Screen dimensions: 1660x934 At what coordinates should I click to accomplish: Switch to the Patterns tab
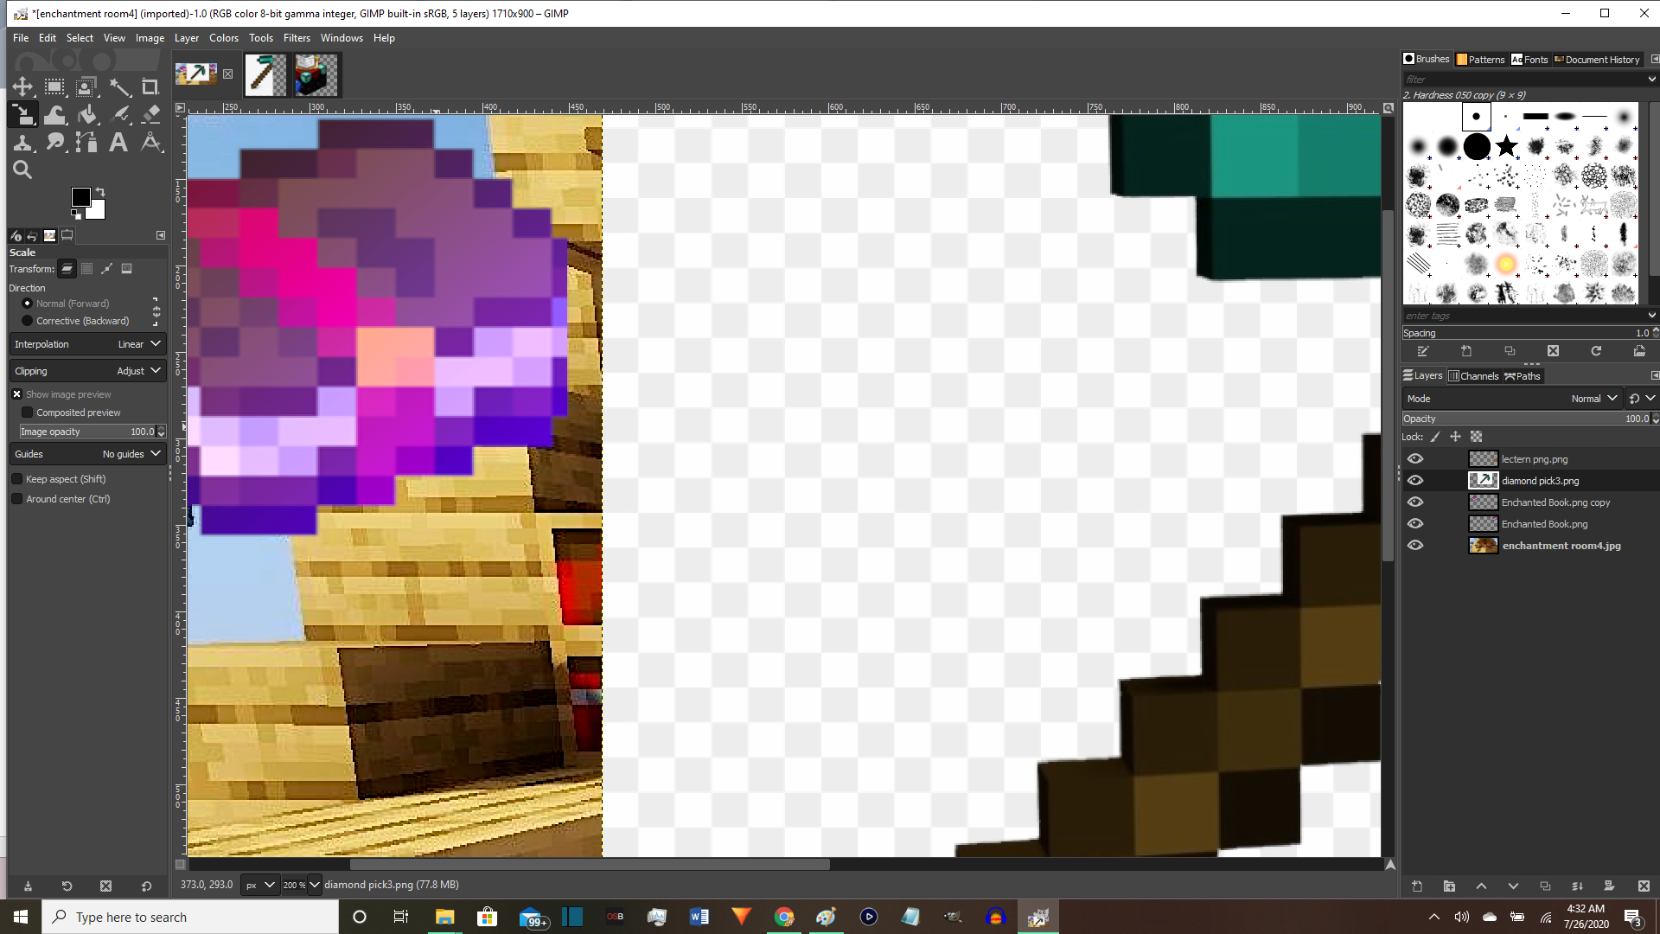pyautogui.click(x=1481, y=60)
